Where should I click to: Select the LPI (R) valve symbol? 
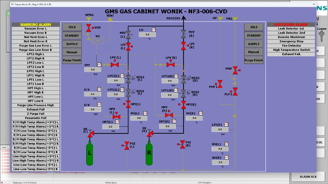click(x=184, y=46)
